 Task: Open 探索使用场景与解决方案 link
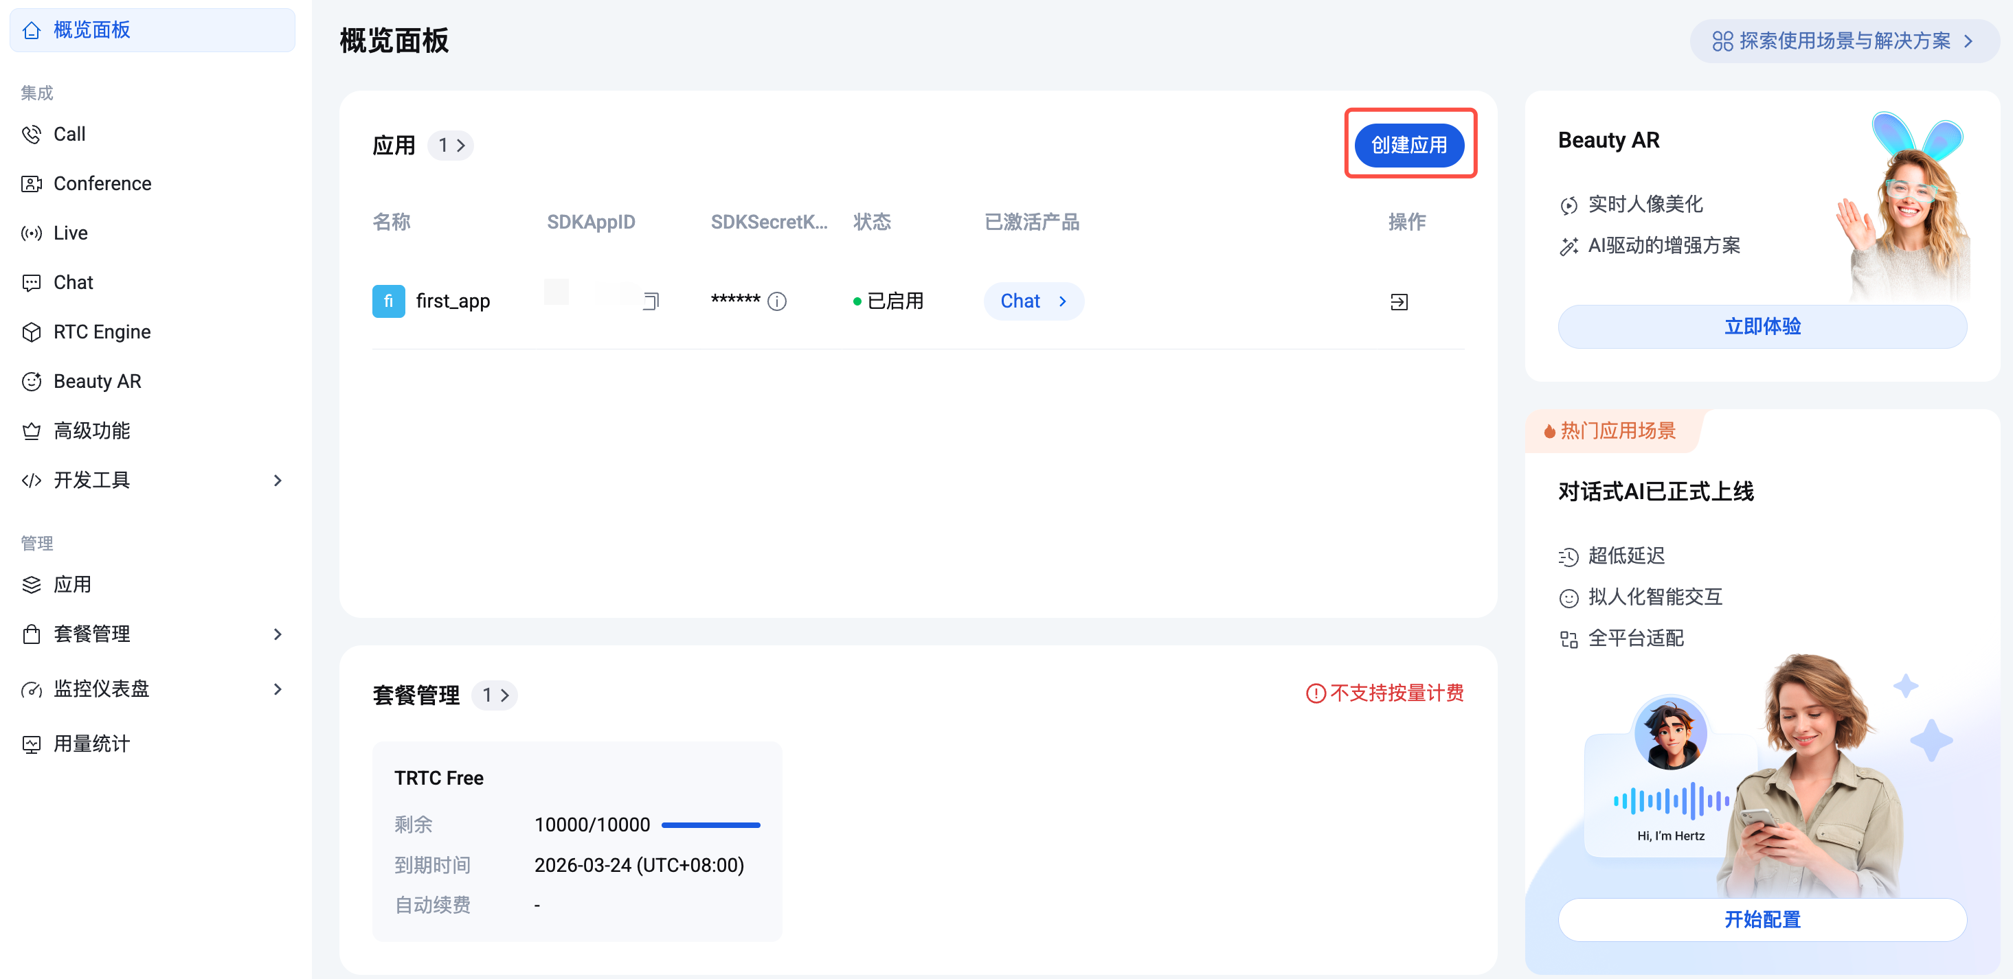1843,41
